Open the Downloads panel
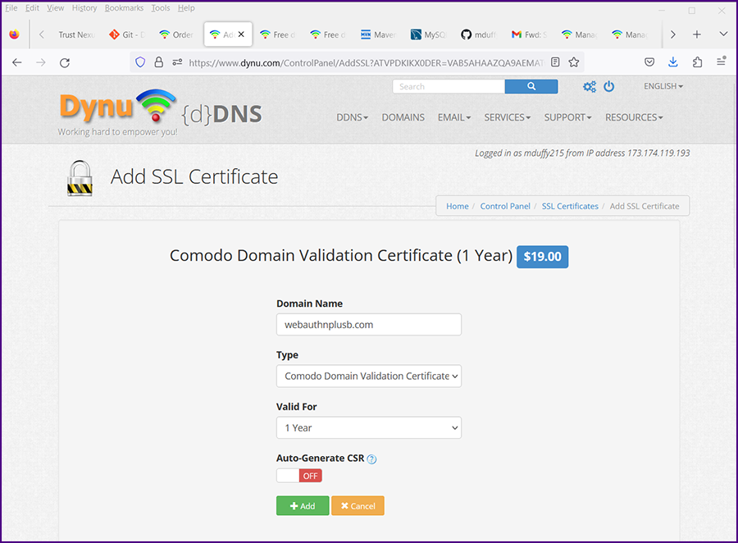The image size is (738, 543). pyautogui.click(x=673, y=62)
